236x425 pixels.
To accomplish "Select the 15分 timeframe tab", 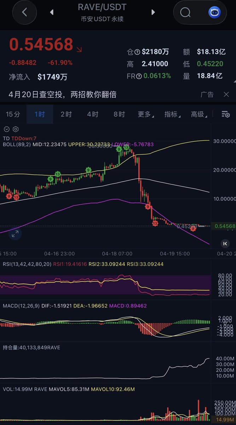I will pos(13,114).
